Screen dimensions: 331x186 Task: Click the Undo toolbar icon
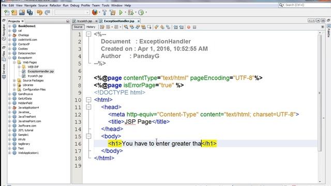pyautogui.click(x=39, y=12)
